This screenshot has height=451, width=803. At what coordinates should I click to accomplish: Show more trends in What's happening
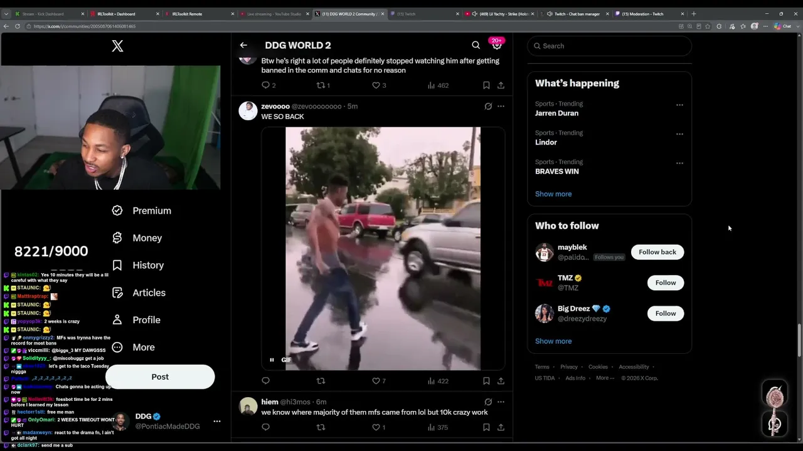tap(553, 194)
